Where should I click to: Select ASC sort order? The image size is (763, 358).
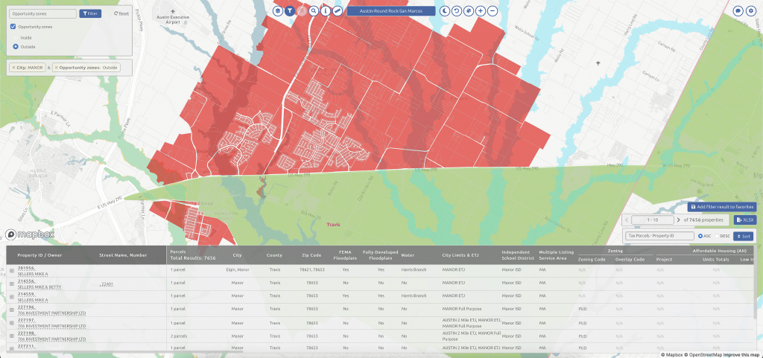click(700, 236)
